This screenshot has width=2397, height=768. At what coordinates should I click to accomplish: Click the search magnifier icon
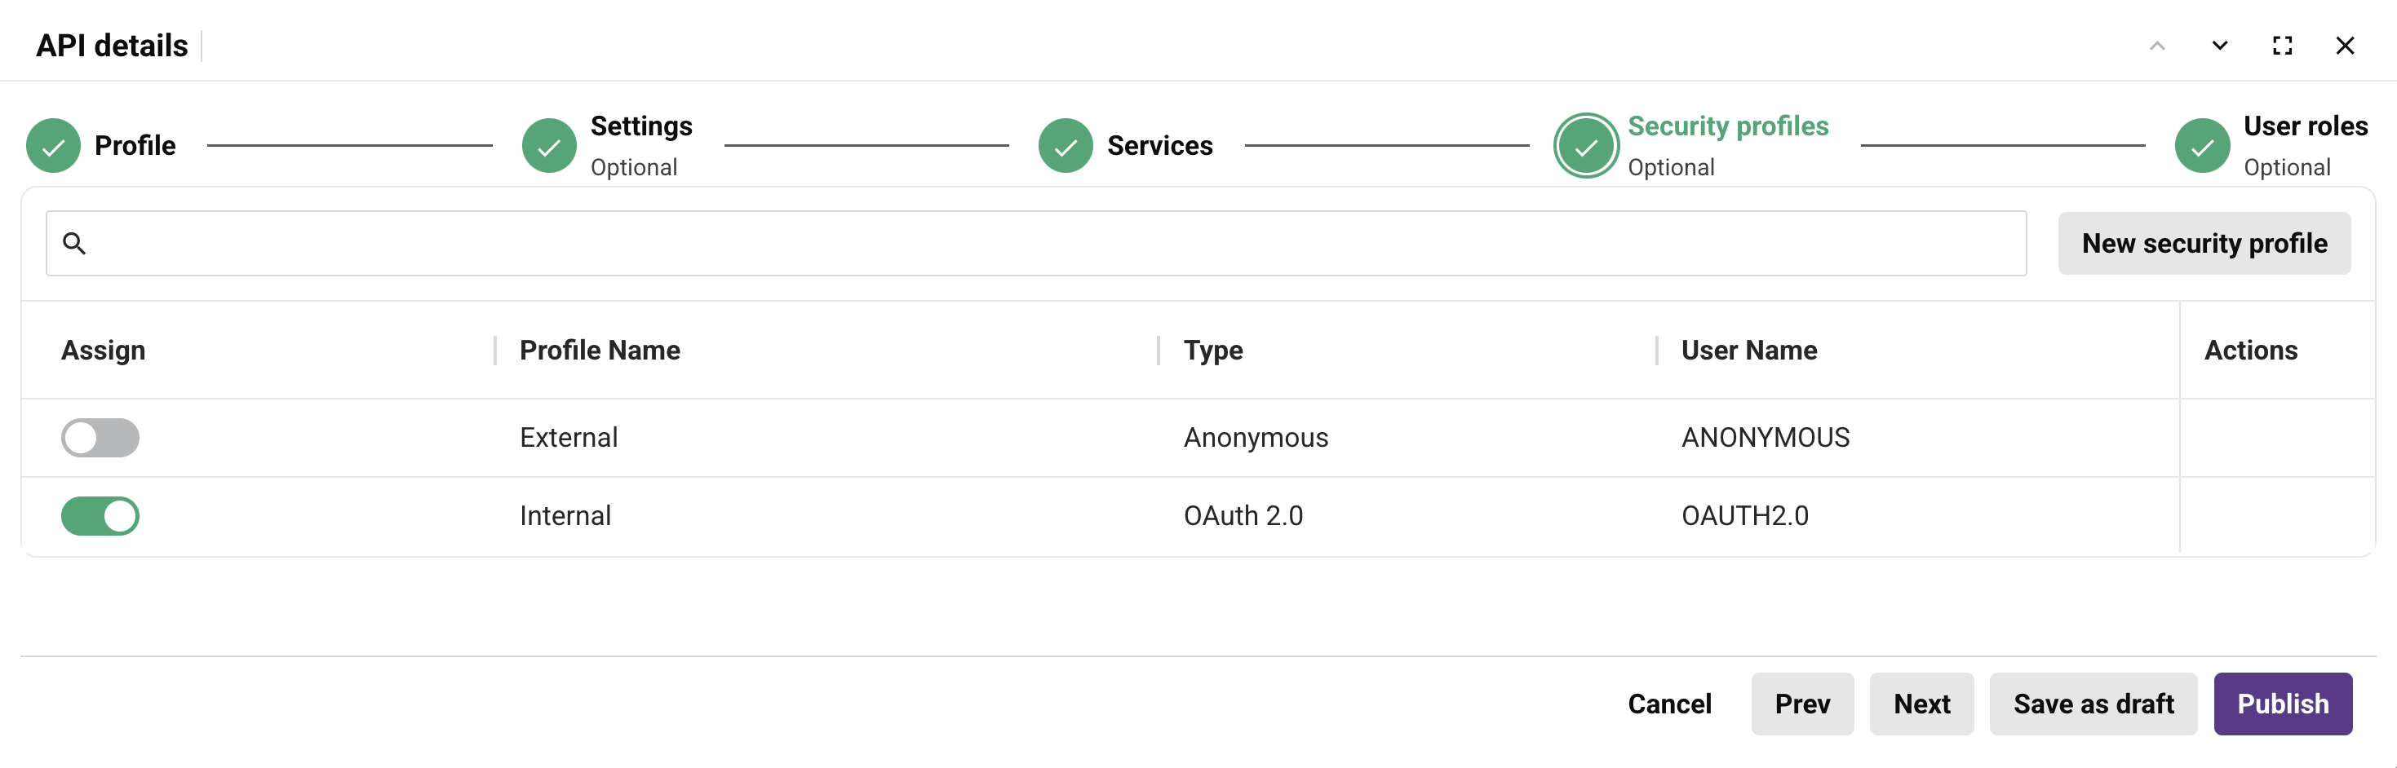[x=75, y=243]
